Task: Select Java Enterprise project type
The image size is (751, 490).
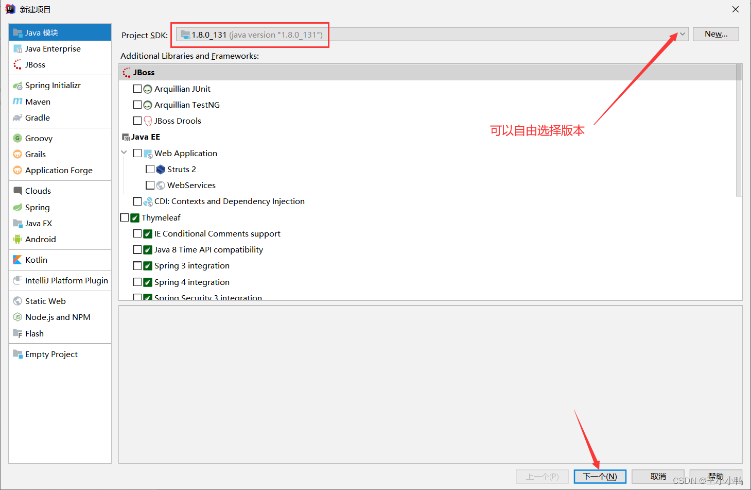Action: (x=60, y=49)
